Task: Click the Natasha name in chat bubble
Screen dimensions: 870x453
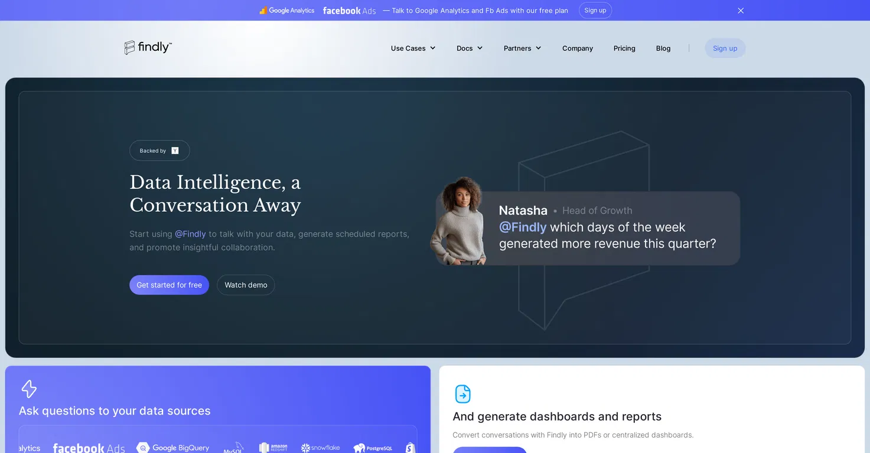Action: (523, 211)
